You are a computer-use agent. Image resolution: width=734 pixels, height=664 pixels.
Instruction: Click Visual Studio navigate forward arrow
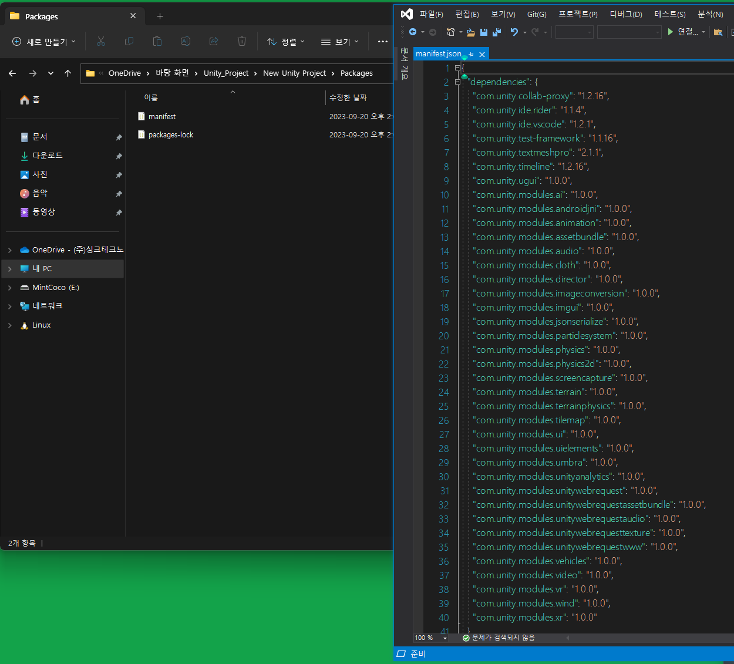tap(433, 32)
